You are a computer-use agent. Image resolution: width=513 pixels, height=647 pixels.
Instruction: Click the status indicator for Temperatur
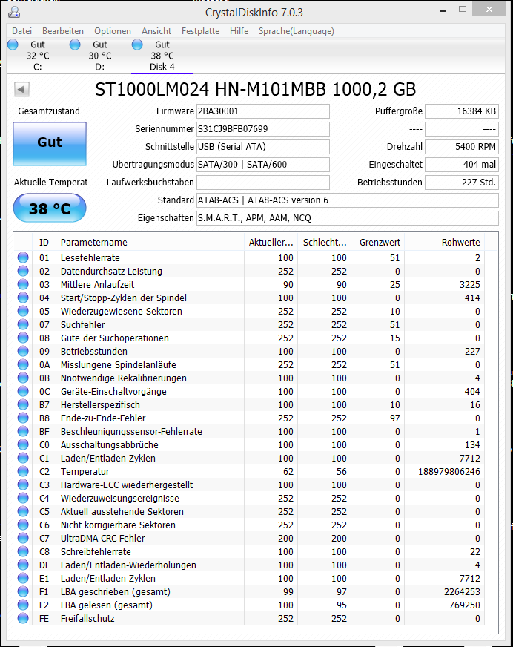click(22, 471)
